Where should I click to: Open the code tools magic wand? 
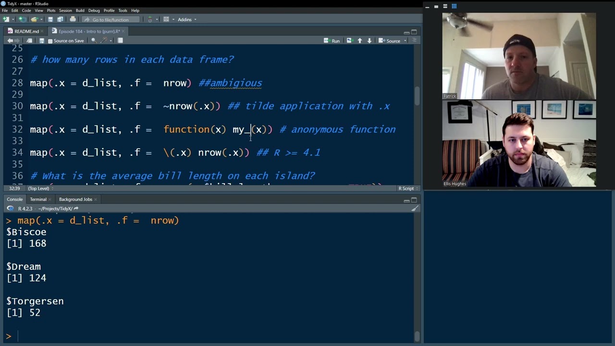pos(104,40)
